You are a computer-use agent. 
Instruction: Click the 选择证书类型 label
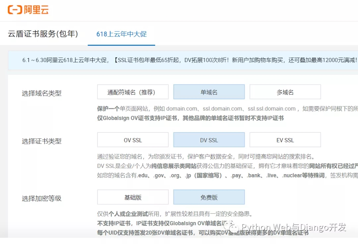(41, 141)
